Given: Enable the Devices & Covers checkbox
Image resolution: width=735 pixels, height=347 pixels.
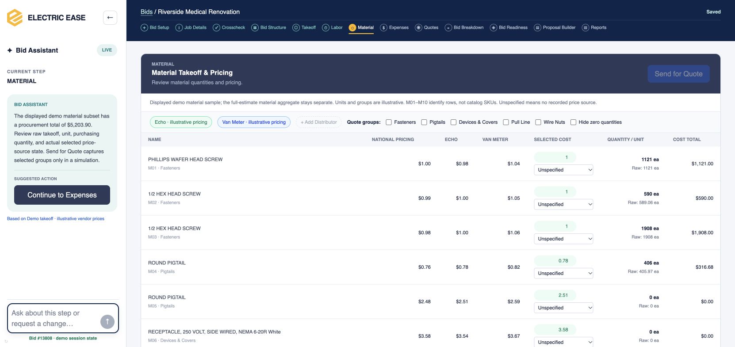Looking at the screenshot, I should pyautogui.click(x=453, y=122).
